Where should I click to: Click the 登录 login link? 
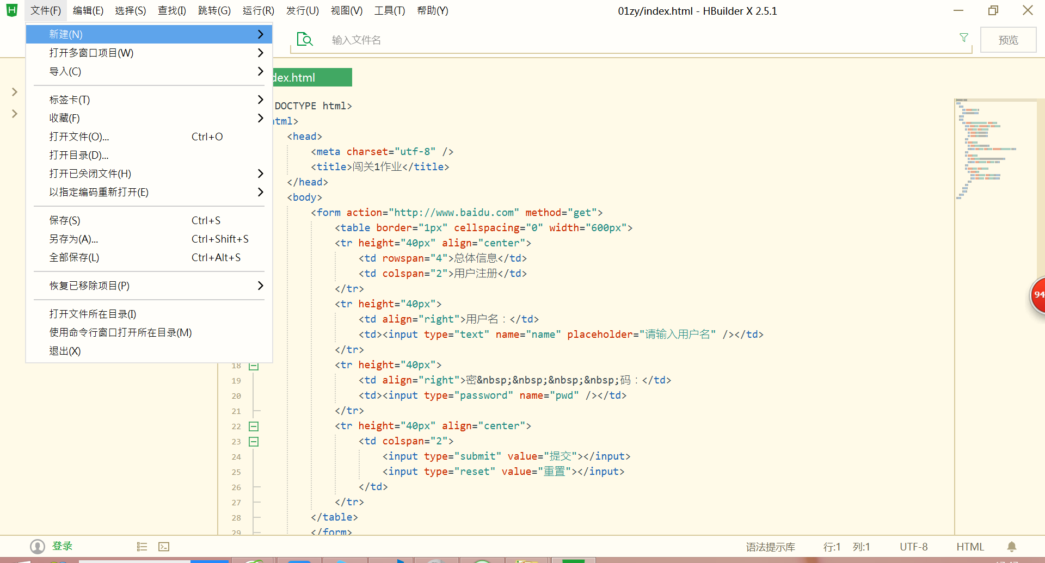pyautogui.click(x=62, y=546)
